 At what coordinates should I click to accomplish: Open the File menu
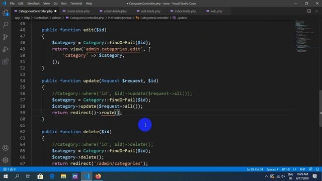[12, 4]
